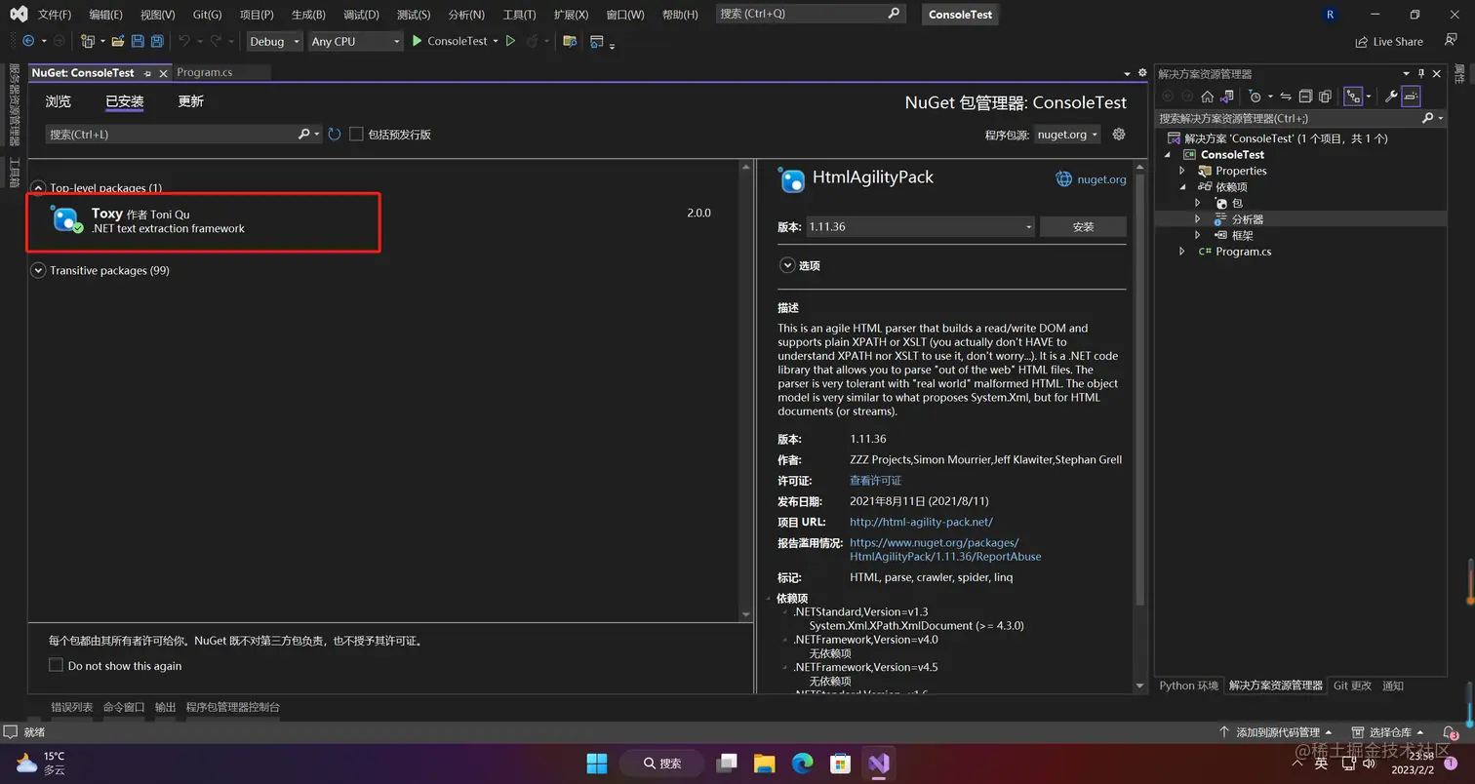Open the nuget.org package source dropdown
The image size is (1475, 784).
[1067, 134]
